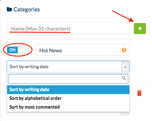Select Sort by writing date option
Image resolution: width=152 pixels, height=121 pixels.
tap(68, 90)
